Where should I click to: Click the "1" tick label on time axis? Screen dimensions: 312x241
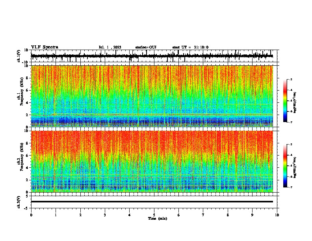coord(56,215)
